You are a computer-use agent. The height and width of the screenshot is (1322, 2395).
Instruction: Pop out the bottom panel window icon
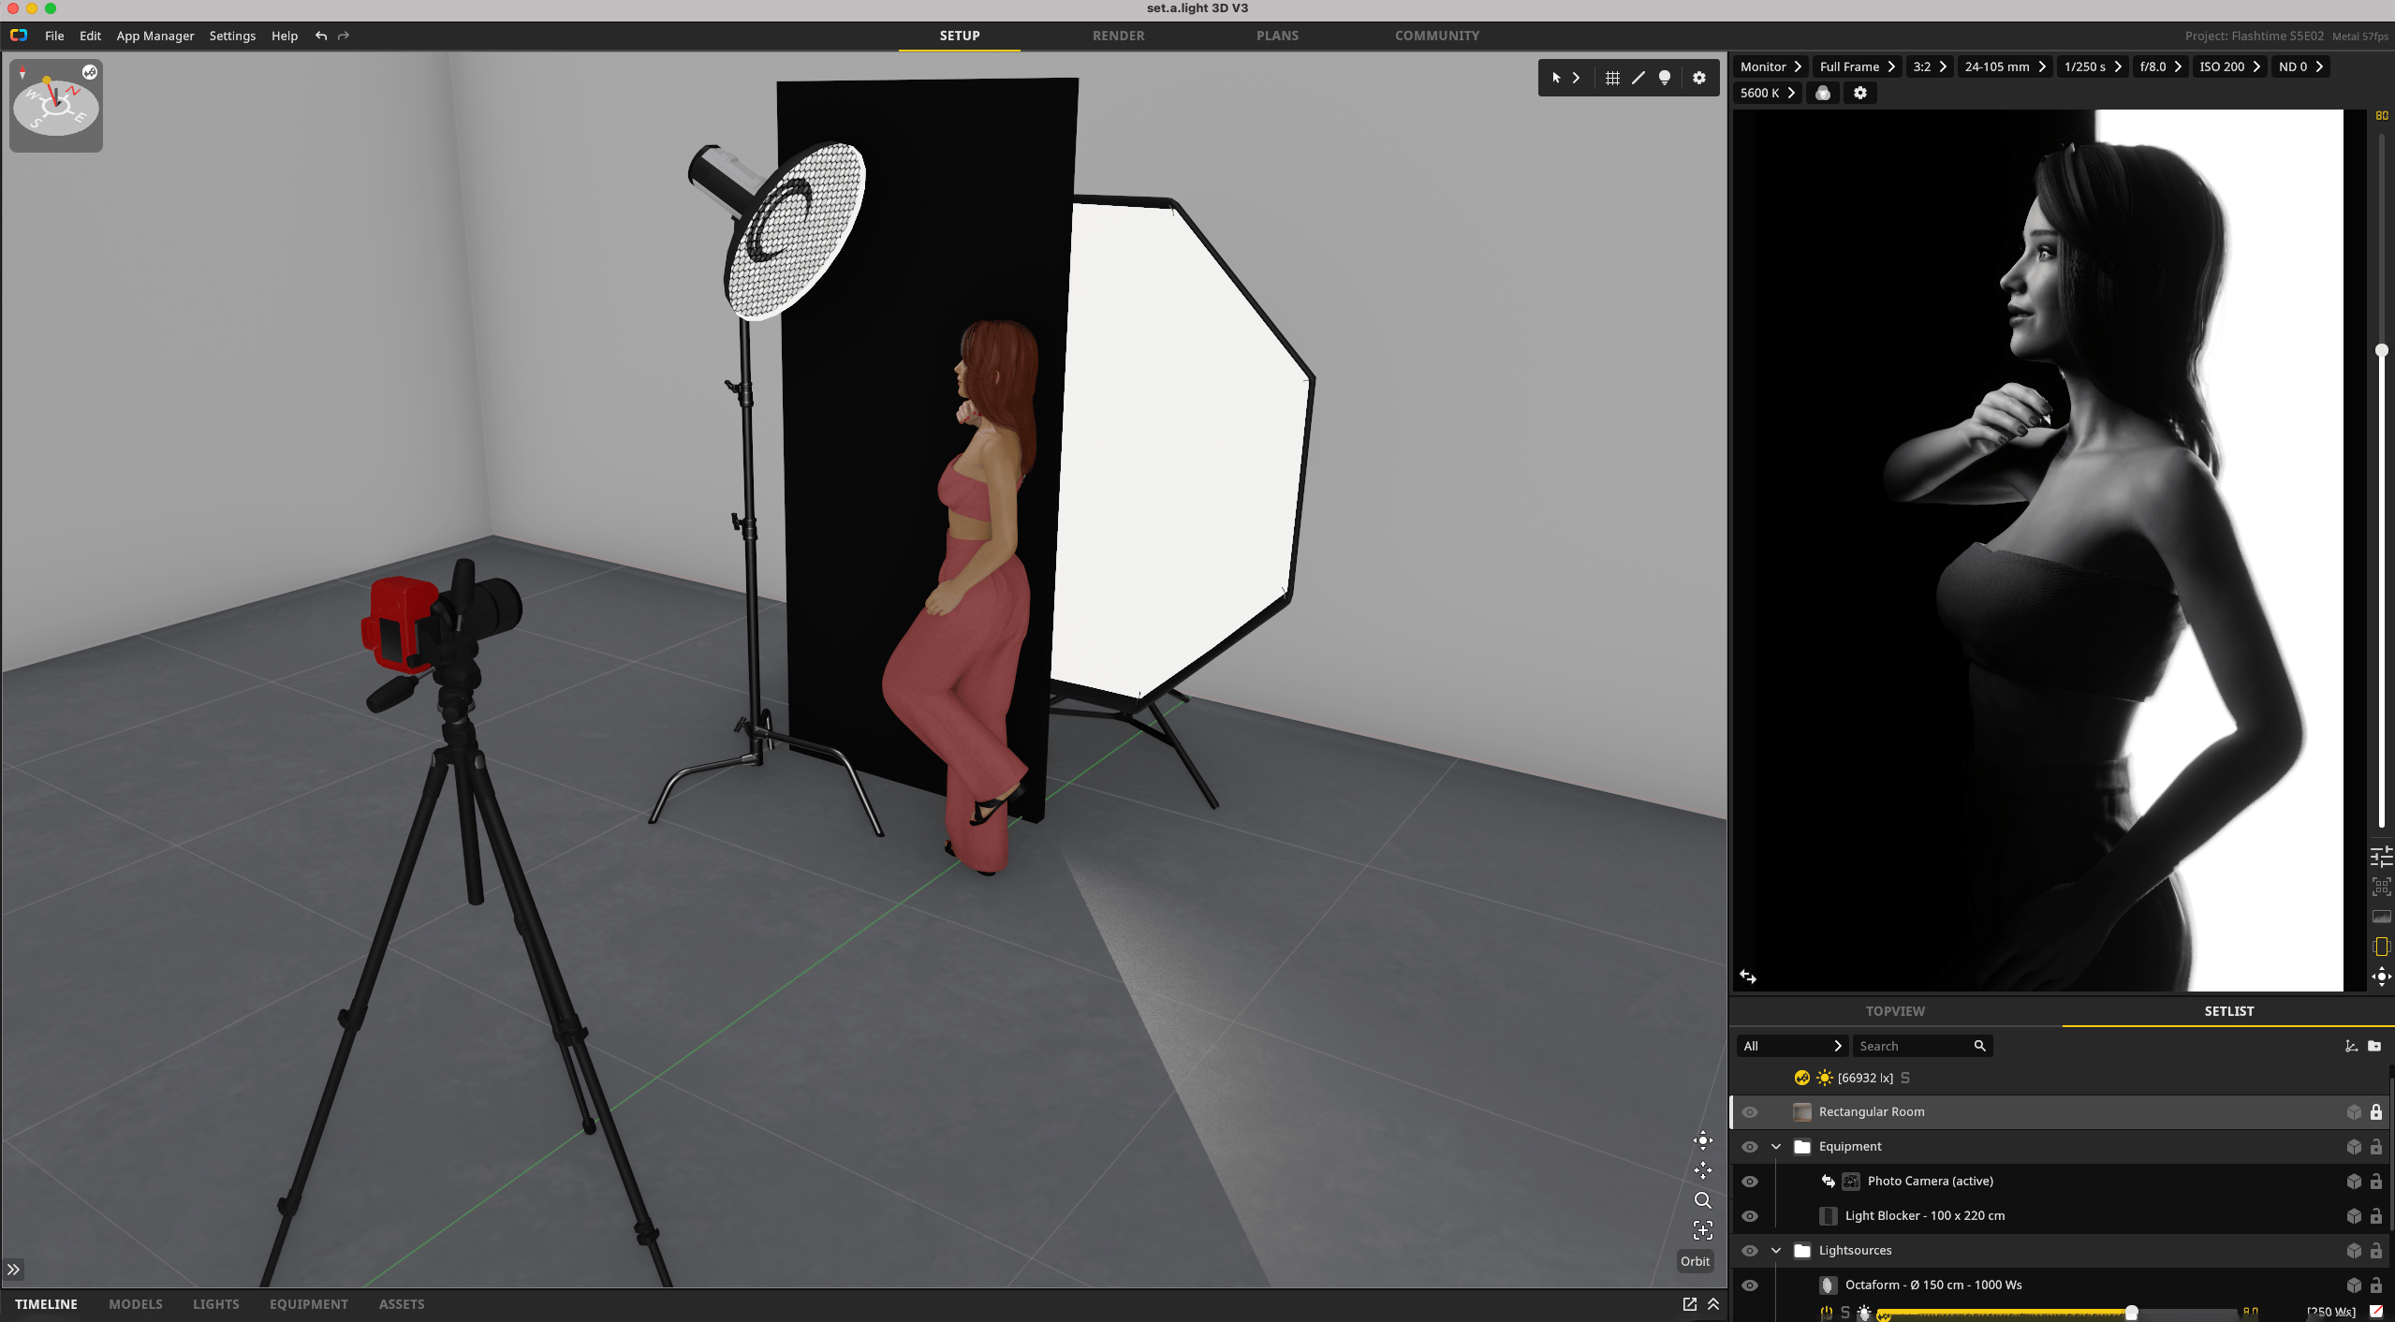(x=1690, y=1304)
